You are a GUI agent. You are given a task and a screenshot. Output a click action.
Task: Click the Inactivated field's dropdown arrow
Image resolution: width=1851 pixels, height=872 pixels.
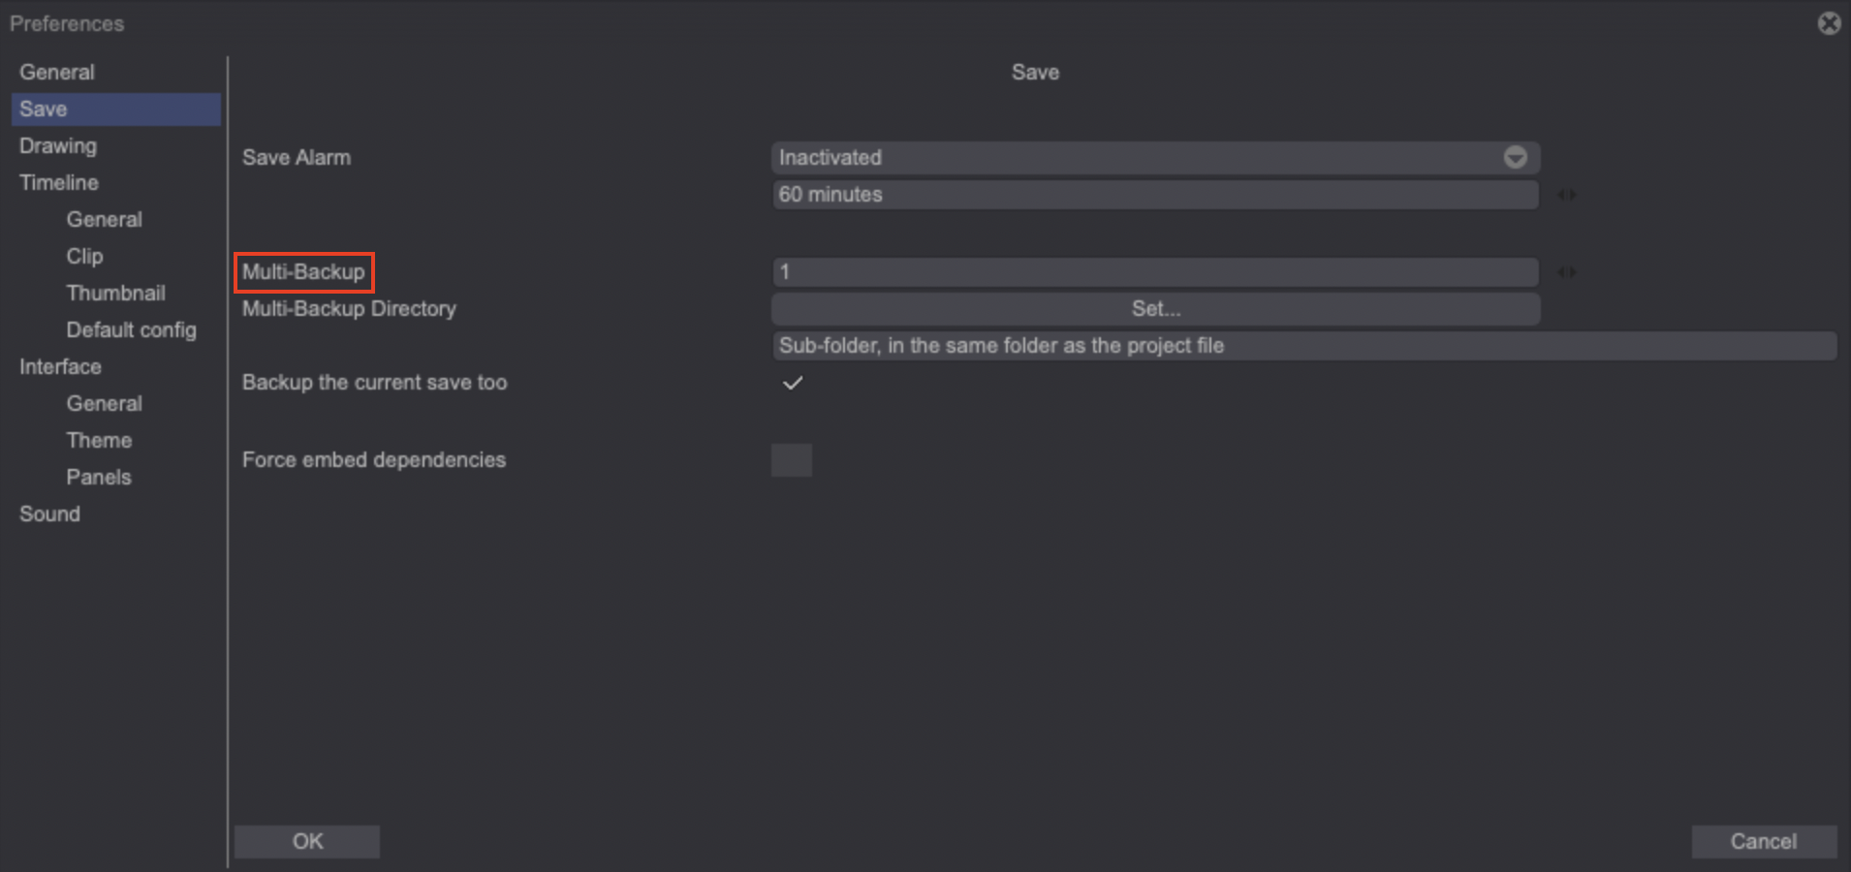1515,157
